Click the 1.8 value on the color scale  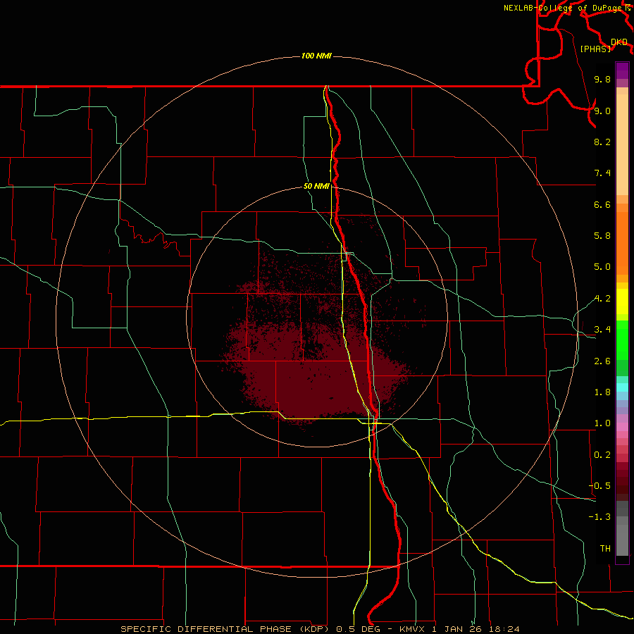[602, 392]
